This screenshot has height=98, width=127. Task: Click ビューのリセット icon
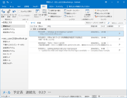coord(14,11)
